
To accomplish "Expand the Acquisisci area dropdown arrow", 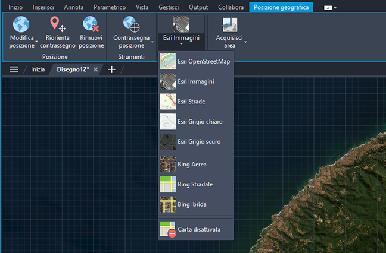I will 245,42.
